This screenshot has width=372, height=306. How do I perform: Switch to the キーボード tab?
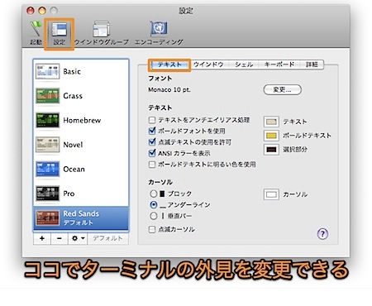tap(279, 65)
